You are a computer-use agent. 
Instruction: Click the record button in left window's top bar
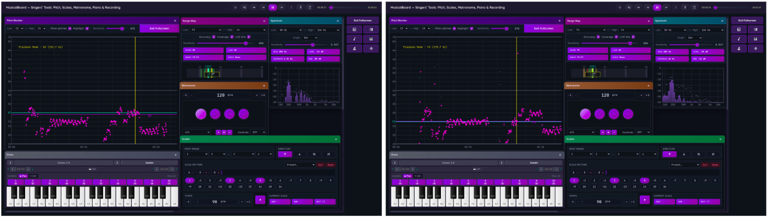tap(235, 7)
